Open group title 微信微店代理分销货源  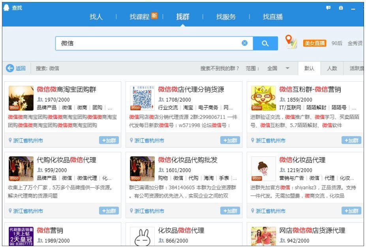[191, 89]
